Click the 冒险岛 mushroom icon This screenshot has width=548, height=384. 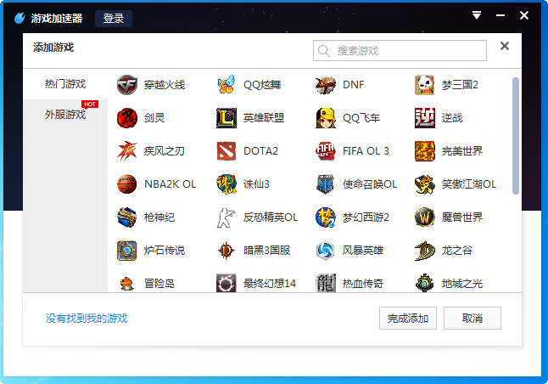coord(127,283)
